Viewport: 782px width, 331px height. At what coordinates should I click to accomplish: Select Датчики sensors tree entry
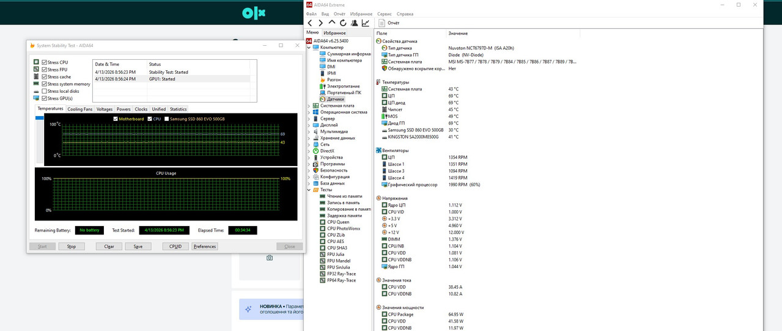pos(335,99)
